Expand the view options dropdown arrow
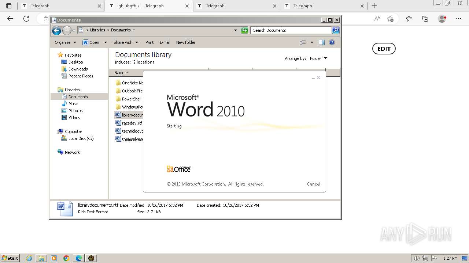 point(312,42)
